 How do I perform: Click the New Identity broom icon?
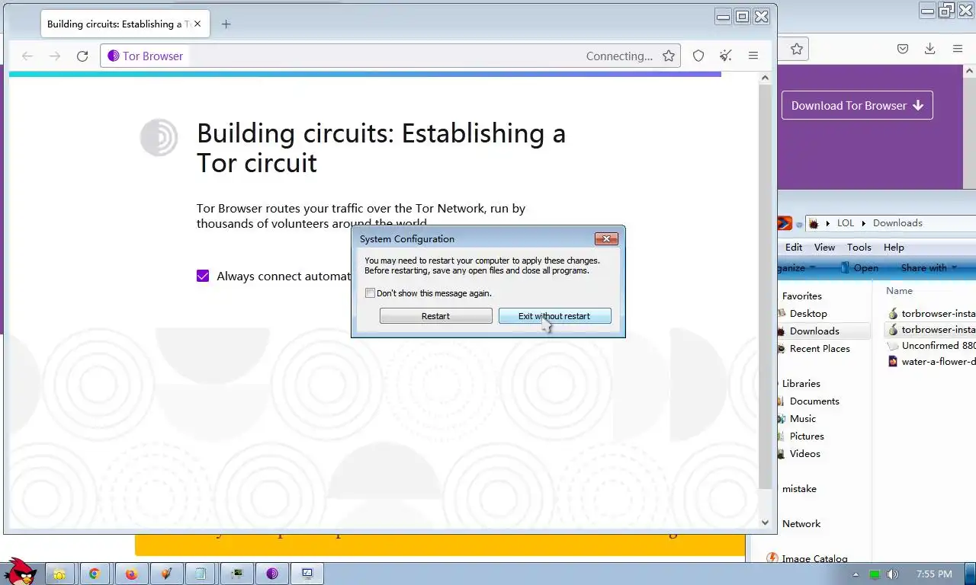(x=726, y=56)
